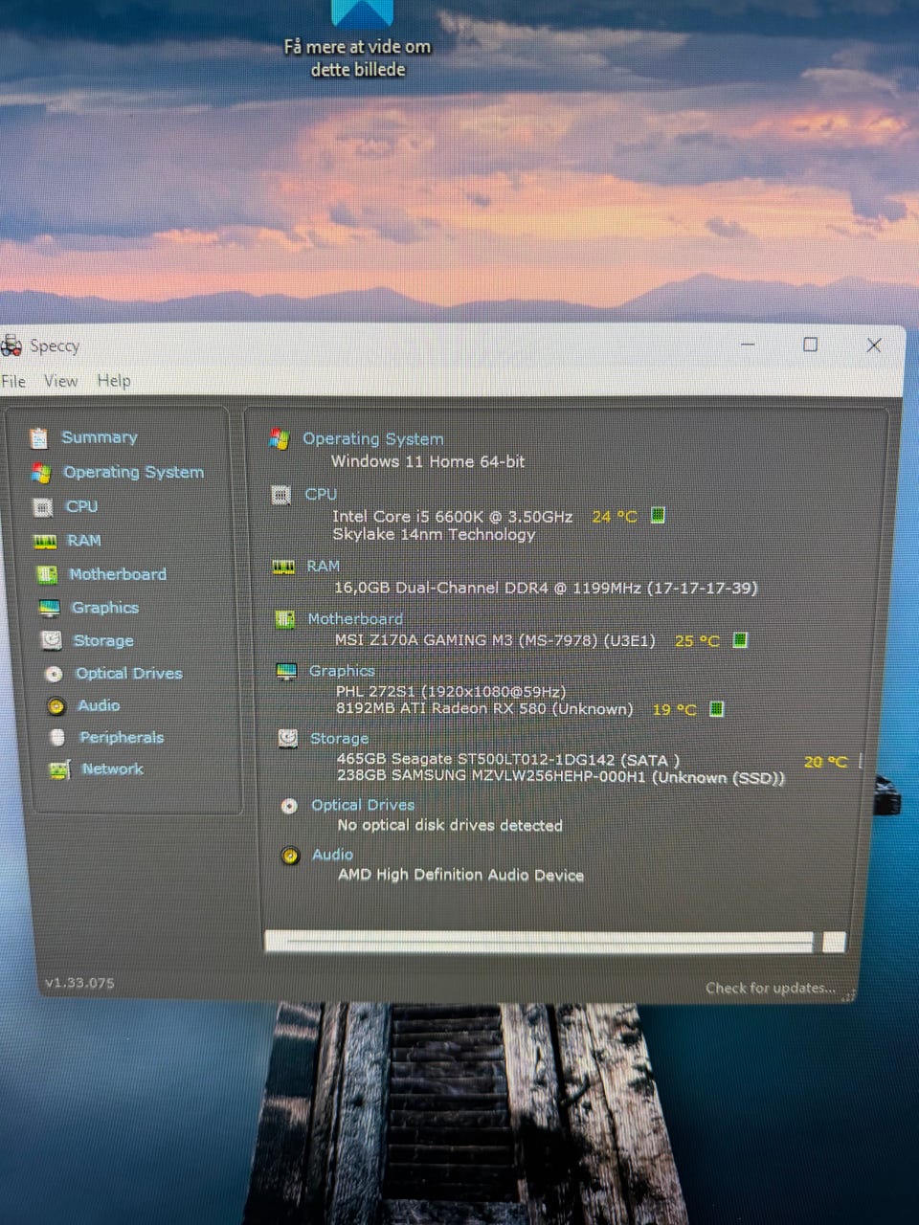The image size is (919, 1225).
Task: Click the '465GB Seagate ST500LT012' drive line
Action: tap(508, 759)
